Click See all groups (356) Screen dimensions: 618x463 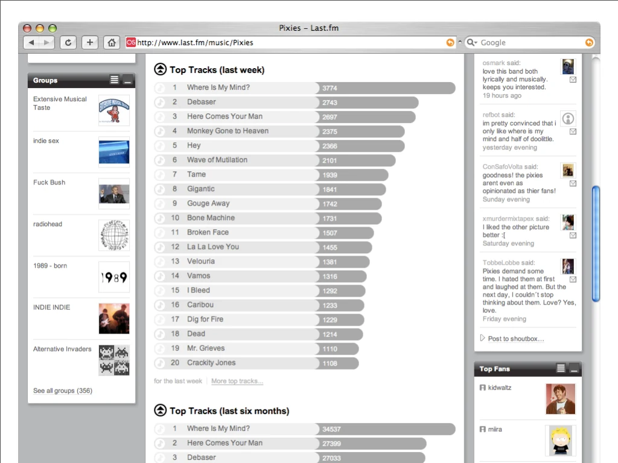tap(63, 391)
